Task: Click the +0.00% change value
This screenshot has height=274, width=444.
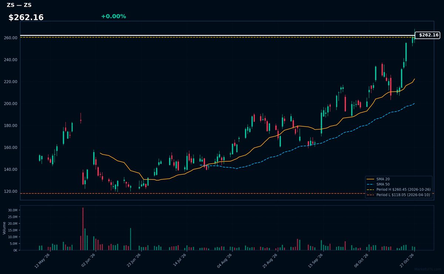Action: point(113,16)
